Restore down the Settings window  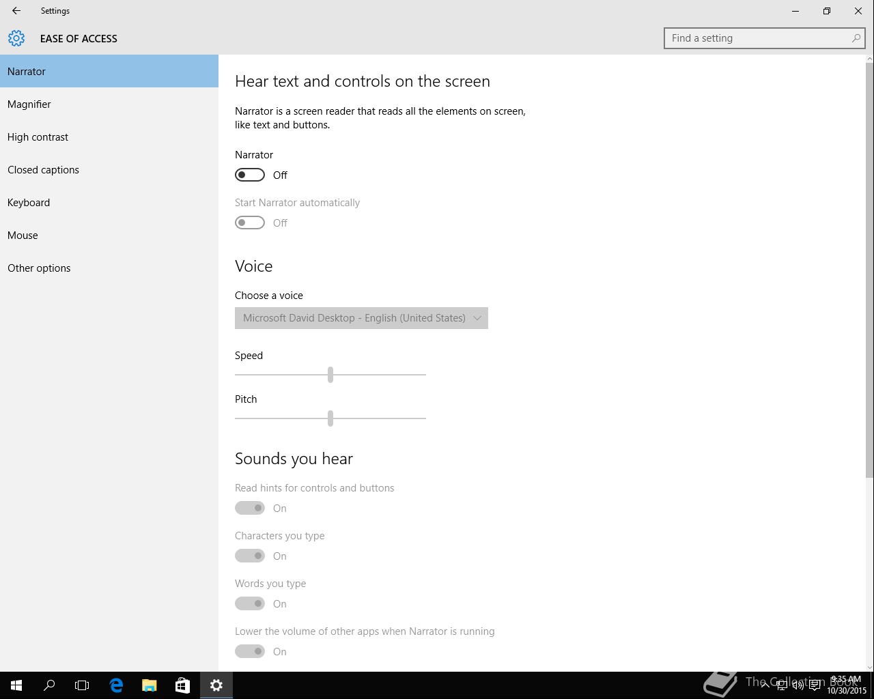point(827,11)
